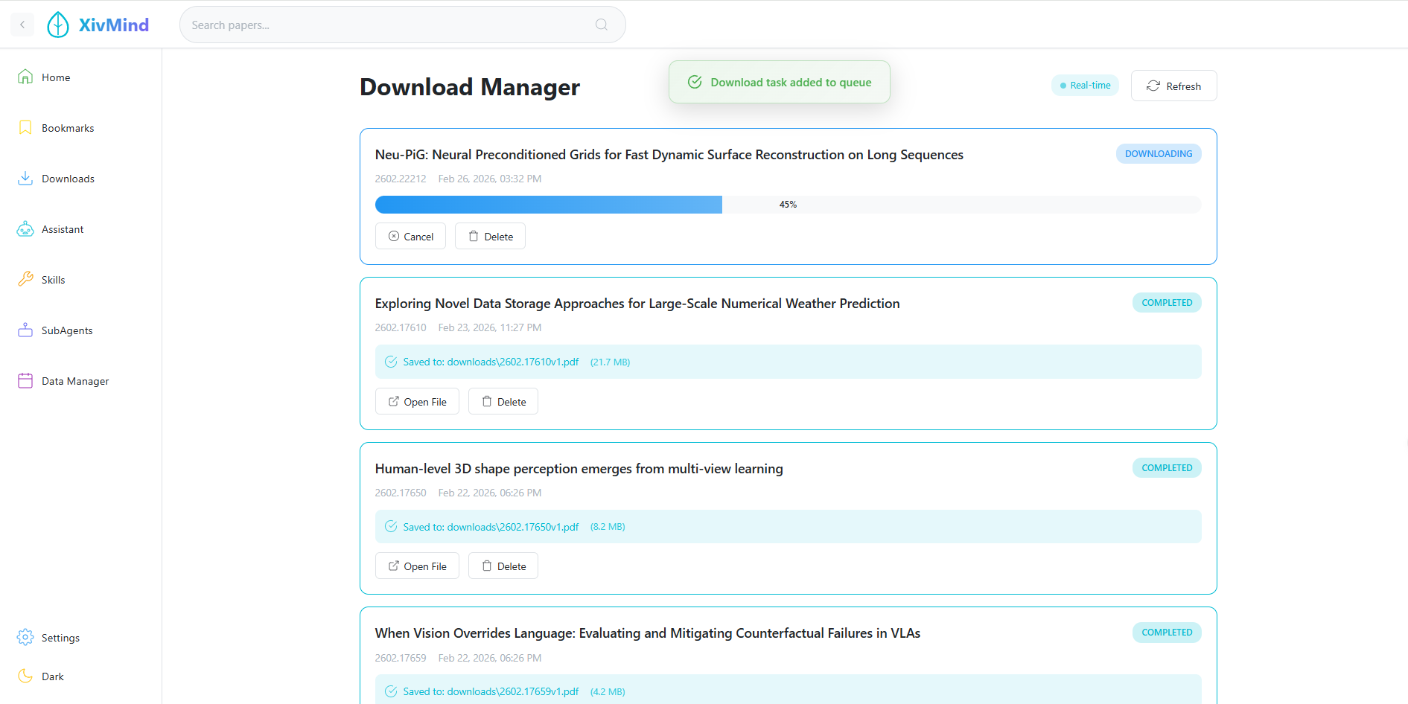The width and height of the screenshot is (1408, 704).
Task: Click timestamp Feb 23, 2026, 11:27 PM
Action: tap(490, 327)
